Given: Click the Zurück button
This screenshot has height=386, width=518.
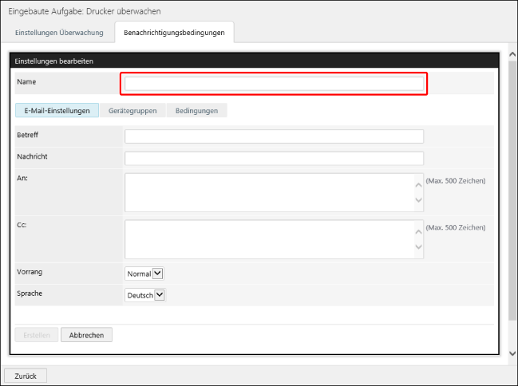Looking at the screenshot, I should (26, 376).
